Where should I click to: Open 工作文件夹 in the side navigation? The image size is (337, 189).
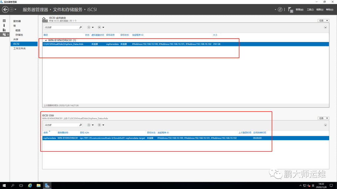pos(19,48)
